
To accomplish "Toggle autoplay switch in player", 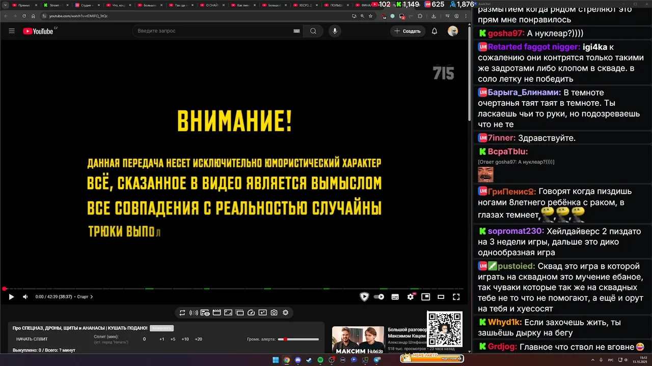I will pyautogui.click(x=379, y=297).
